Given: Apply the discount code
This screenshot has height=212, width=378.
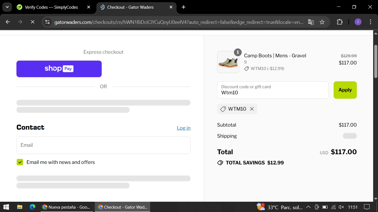Looking at the screenshot, I should tap(345, 90).
